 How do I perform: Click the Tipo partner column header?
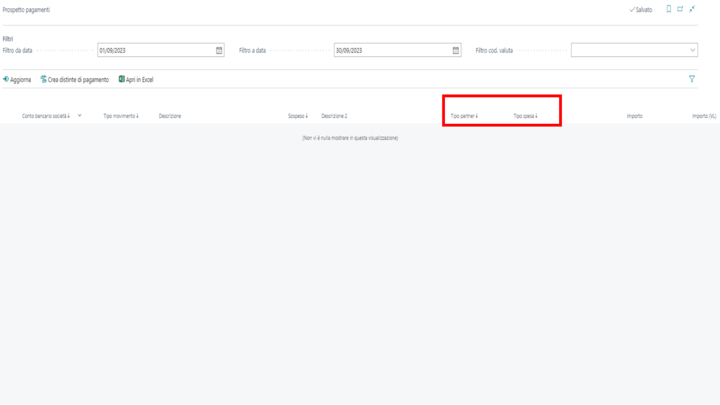coord(464,116)
